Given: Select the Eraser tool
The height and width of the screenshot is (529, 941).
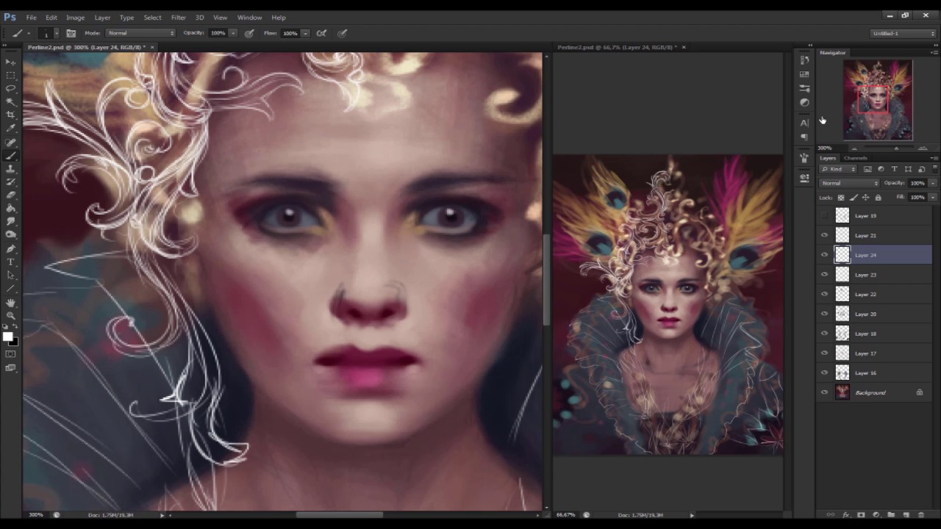Looking at the screenshot, I should 10,195.
